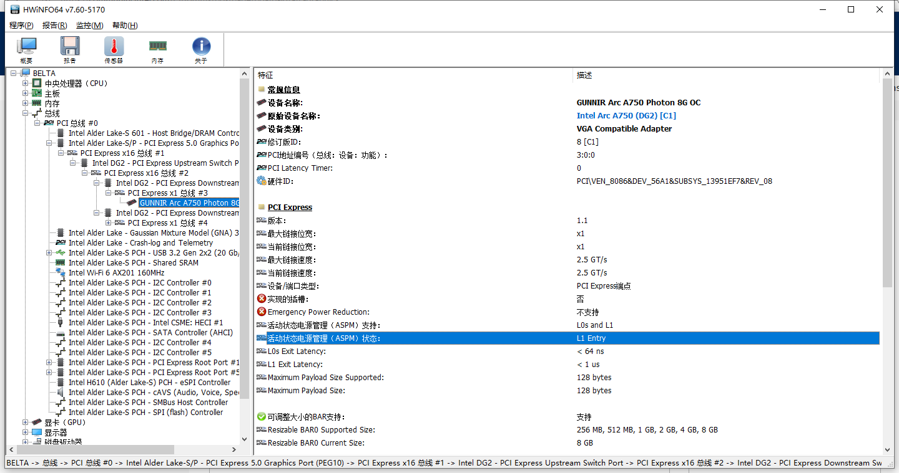
Task: Expand the 主板 motherboard tree node
Action: (26, 93)
